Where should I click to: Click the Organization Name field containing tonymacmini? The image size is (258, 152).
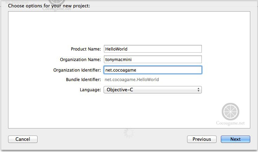[x=153, y=60]
